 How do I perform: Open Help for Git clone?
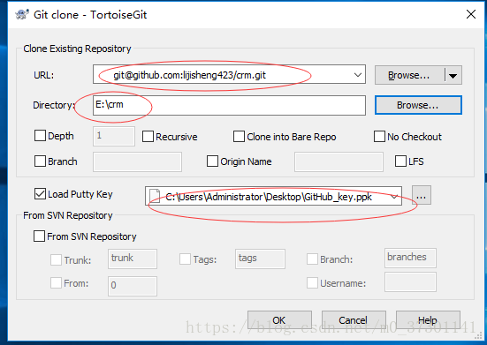[x=428, y=320]
